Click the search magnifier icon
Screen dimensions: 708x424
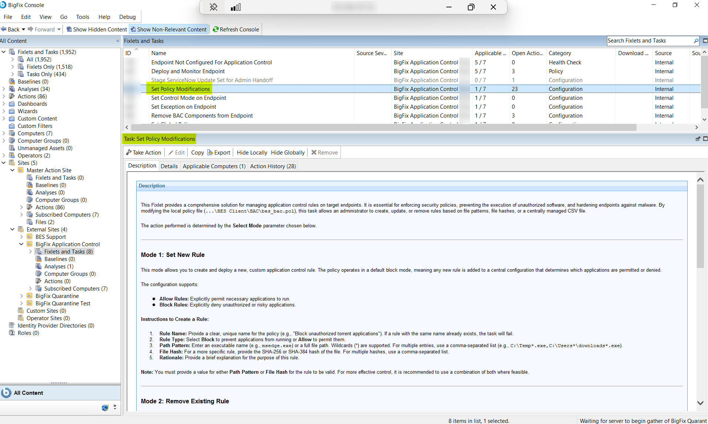696,41
